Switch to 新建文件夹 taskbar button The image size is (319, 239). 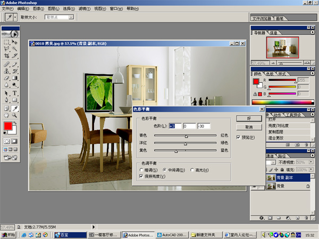(x=206, y=235)
